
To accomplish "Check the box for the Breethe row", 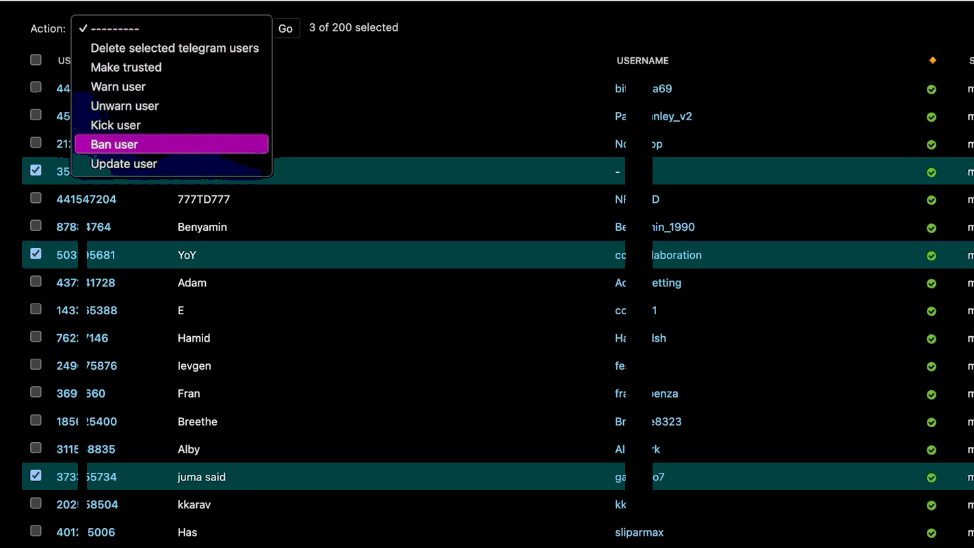I will (x=36, y=420).
